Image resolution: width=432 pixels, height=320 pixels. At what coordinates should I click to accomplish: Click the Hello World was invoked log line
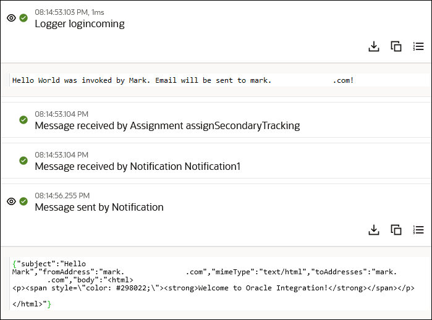pyautogui.click(x=183, y=80)
